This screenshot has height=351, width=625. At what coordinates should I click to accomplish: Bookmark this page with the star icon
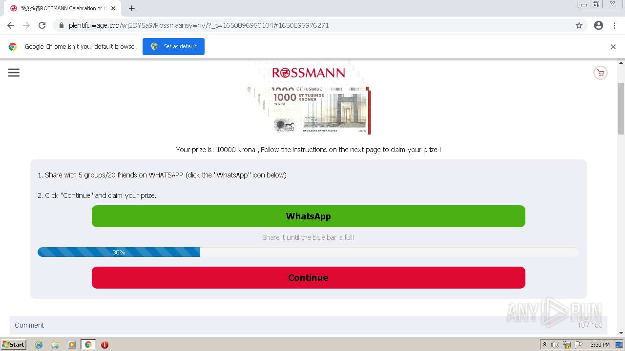click(579, 25)
